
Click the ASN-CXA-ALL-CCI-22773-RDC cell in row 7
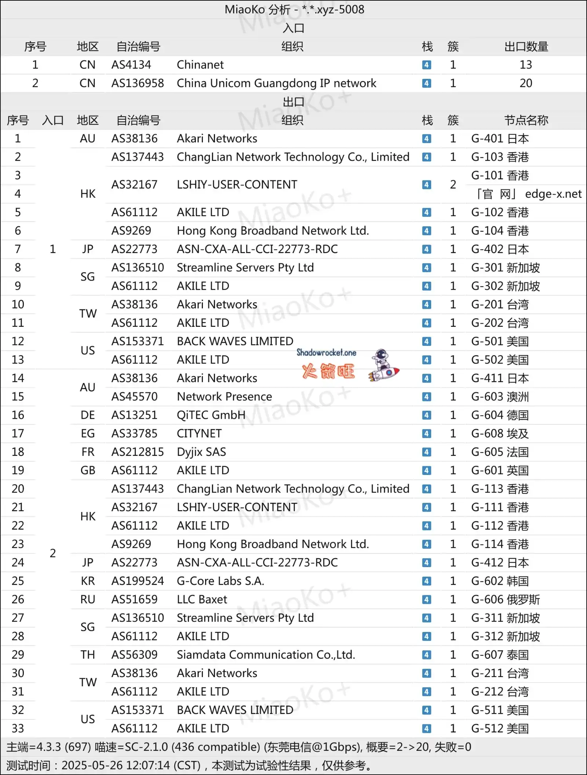point(257,249)
